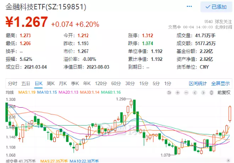
Task: Switch to 五日 chart tab
Action: (26, 83)
